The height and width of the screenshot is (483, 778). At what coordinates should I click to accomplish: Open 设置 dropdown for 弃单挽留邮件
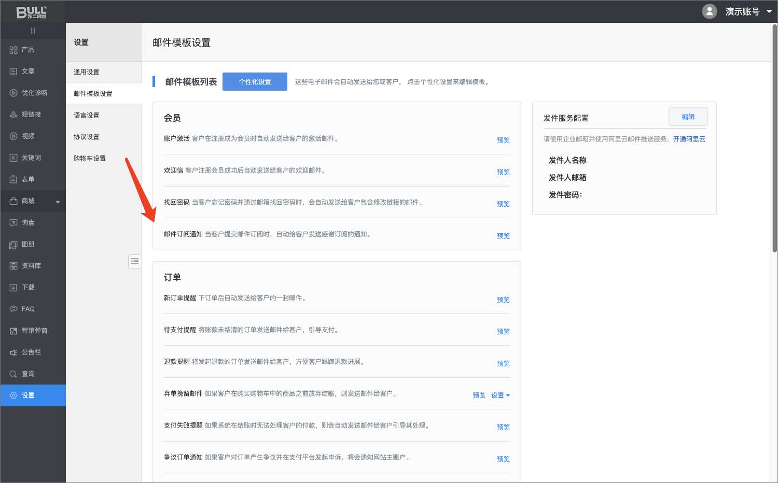(500, 395)
